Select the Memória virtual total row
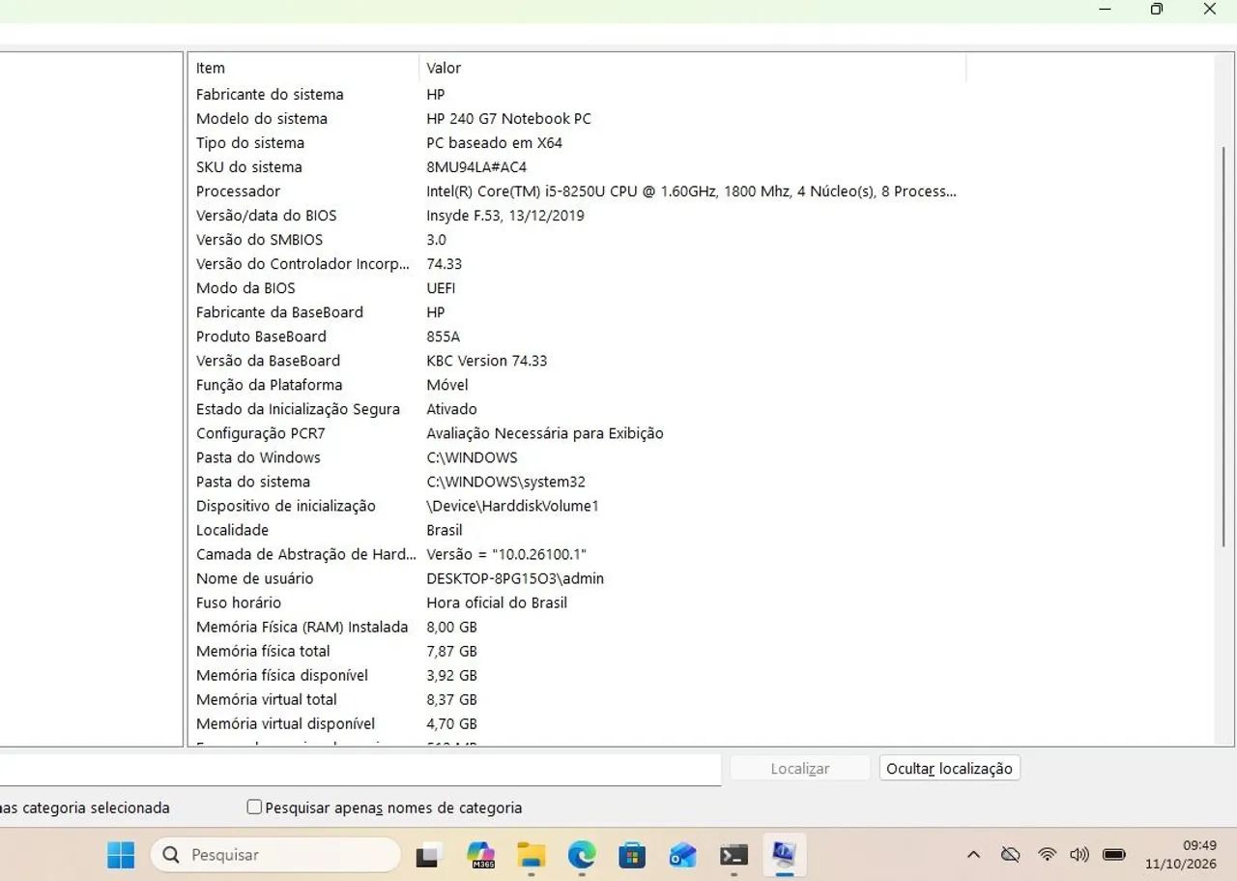 [x=576, y=699]
